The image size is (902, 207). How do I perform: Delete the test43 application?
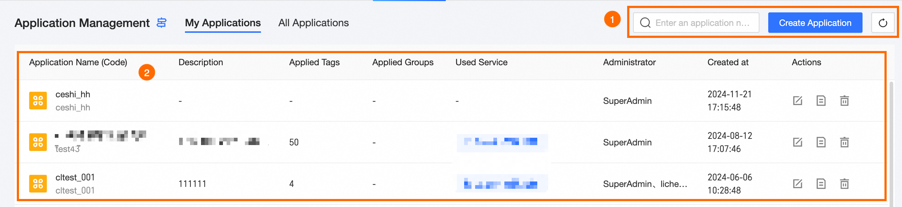click(844, 142)
